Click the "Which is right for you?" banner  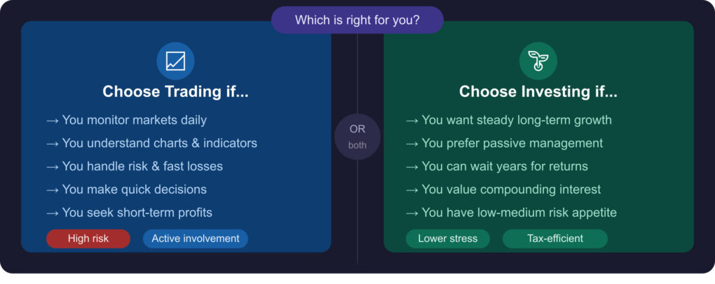(357, 20)
